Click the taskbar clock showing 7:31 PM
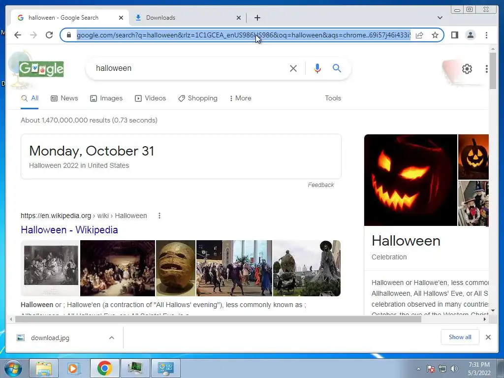The height and width of the screenshot is (378, 504). 479,369
